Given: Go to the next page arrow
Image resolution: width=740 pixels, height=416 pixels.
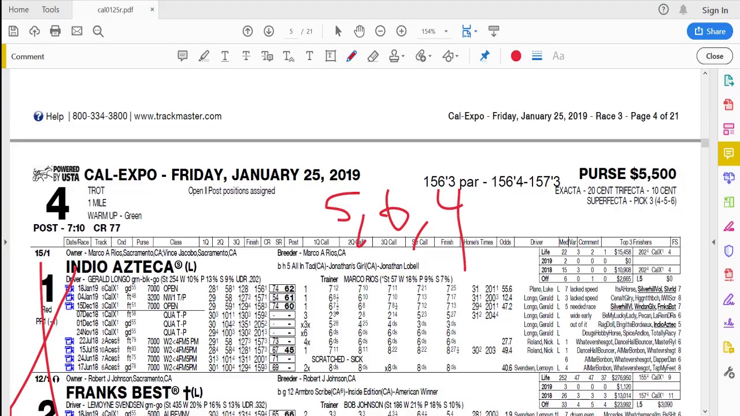Looking at the screenshot, I should coord(269,31).
